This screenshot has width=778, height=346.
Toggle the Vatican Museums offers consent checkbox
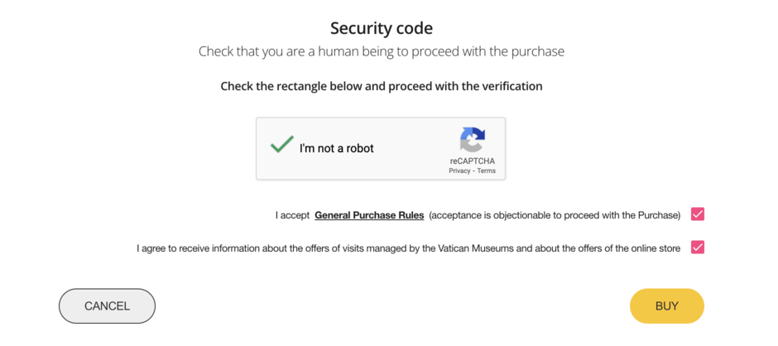point(698,247)
